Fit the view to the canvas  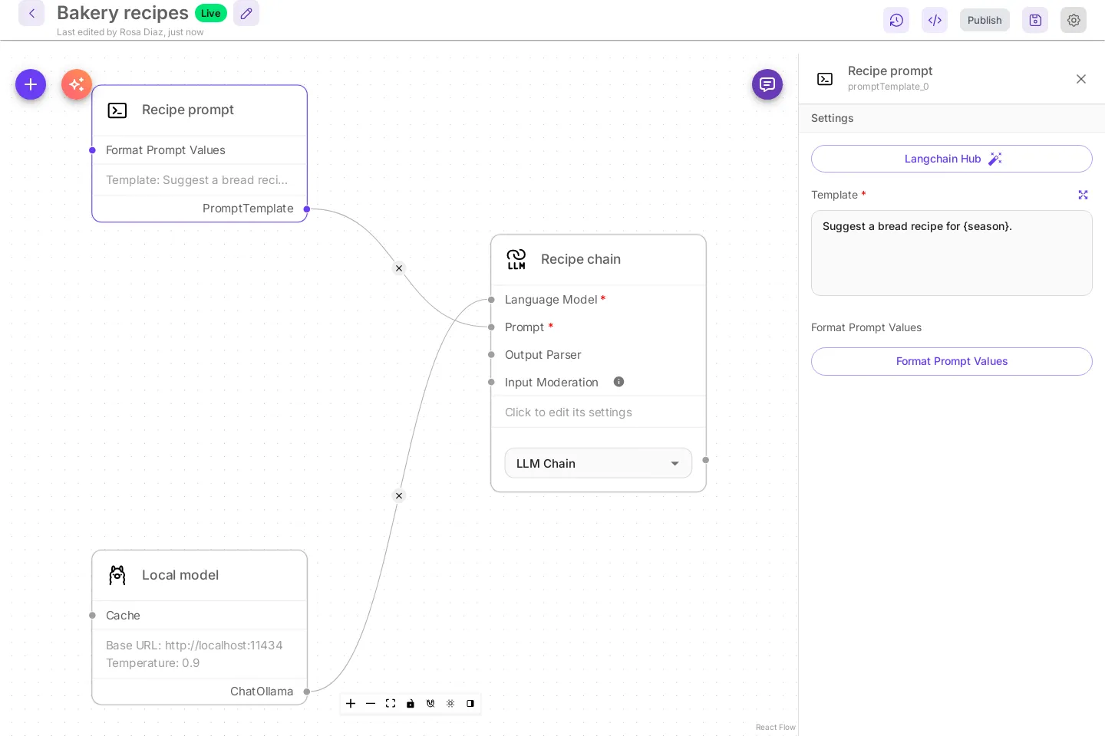391,703
